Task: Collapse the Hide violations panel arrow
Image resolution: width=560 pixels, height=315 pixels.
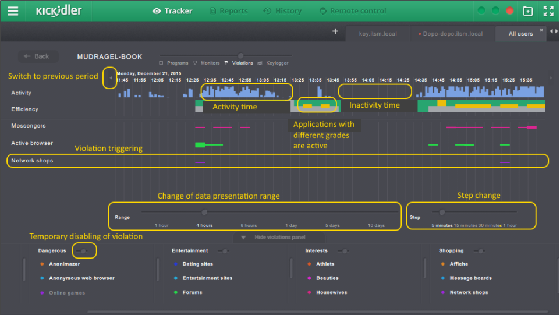Action: pos(243,238)
